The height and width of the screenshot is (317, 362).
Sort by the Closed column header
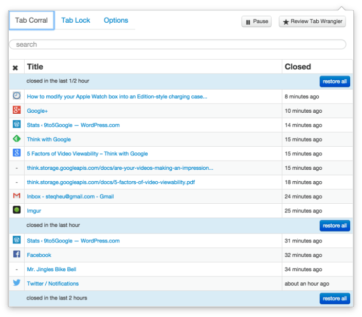click(x=298, y=66)
